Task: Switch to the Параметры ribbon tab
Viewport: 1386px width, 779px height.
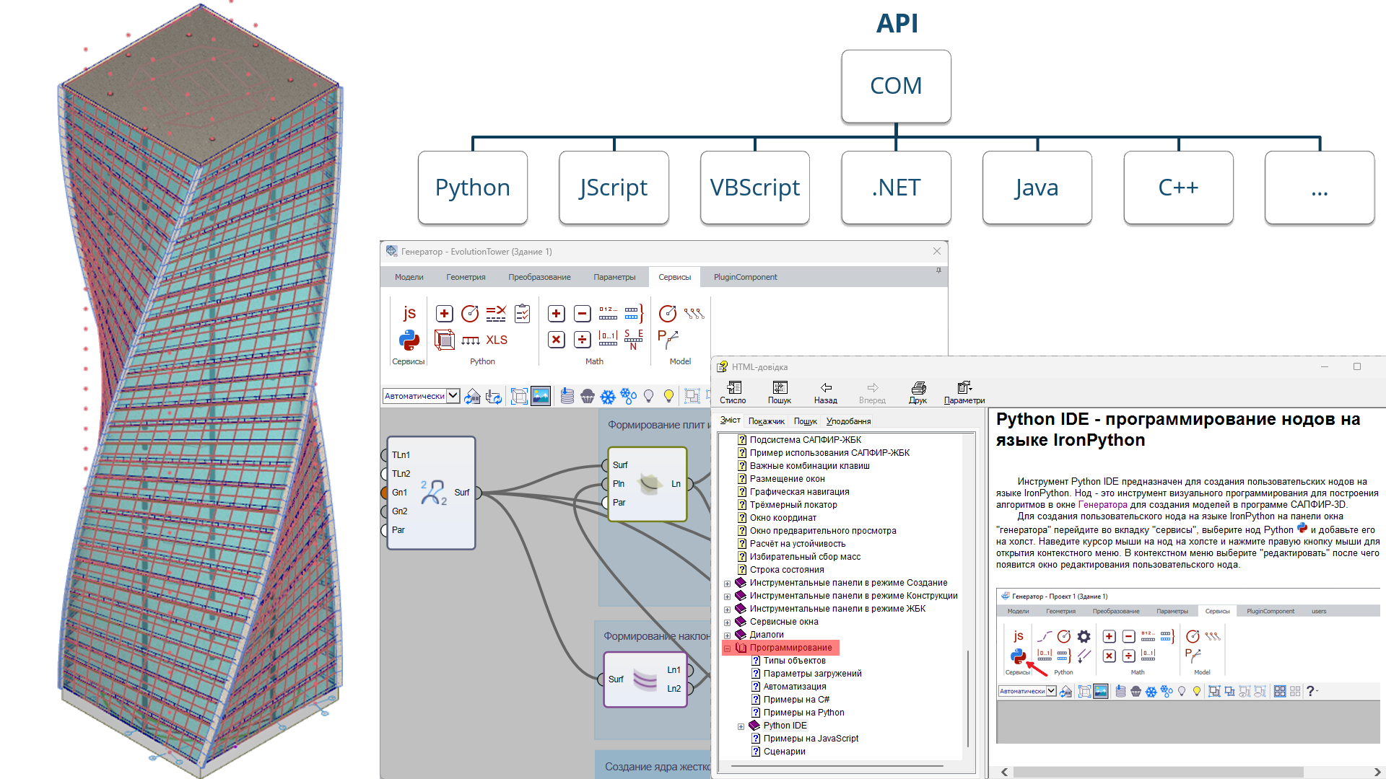Action: click(614, 277)
